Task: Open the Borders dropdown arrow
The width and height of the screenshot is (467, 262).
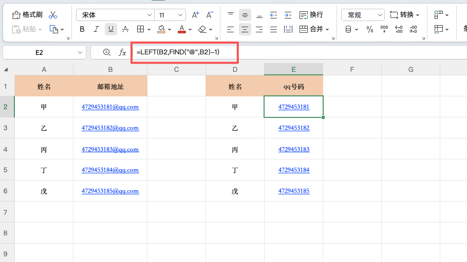Action: pos(149,29)
